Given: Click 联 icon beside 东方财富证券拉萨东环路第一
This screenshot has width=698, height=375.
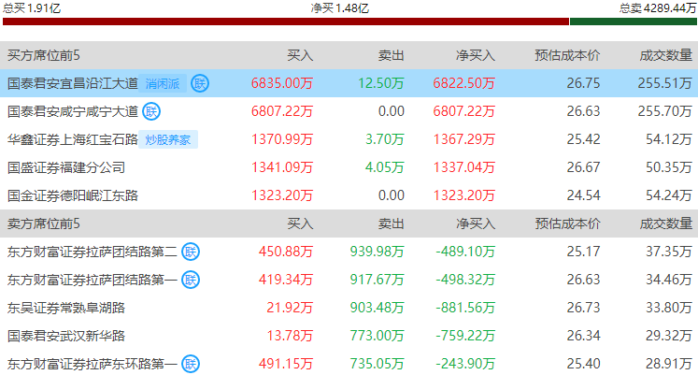Looking at the screenshot, I should coord(191,364).
